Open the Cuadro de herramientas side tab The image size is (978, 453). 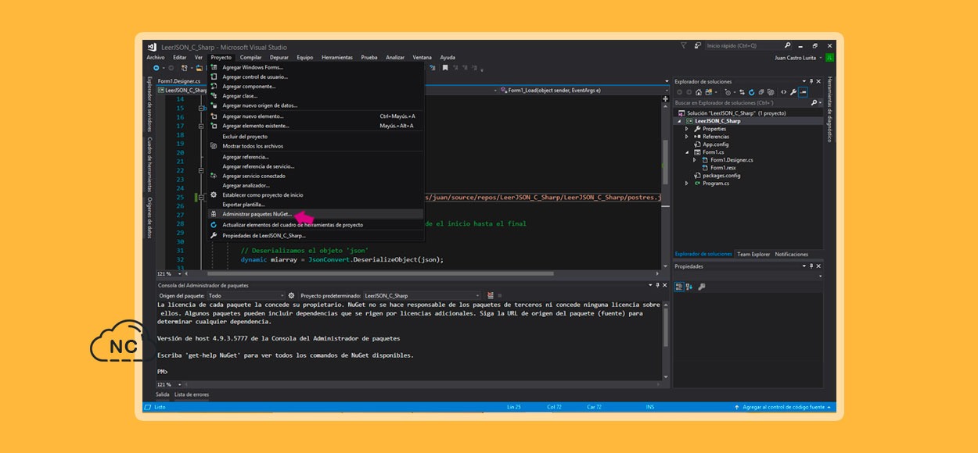point(149,164)
